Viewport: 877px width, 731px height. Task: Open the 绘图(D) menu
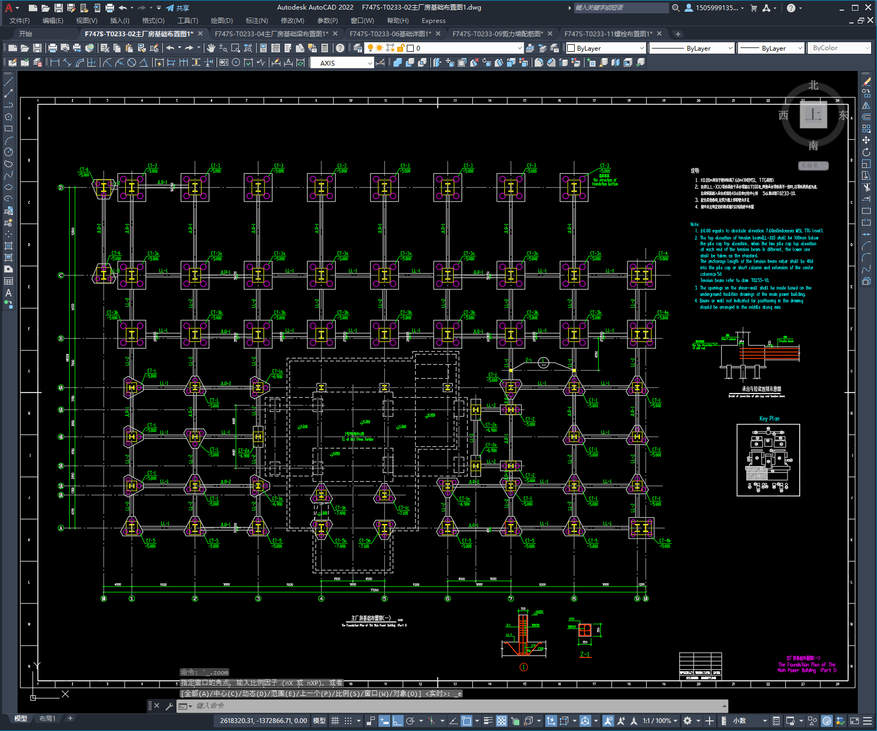(222, 21)
